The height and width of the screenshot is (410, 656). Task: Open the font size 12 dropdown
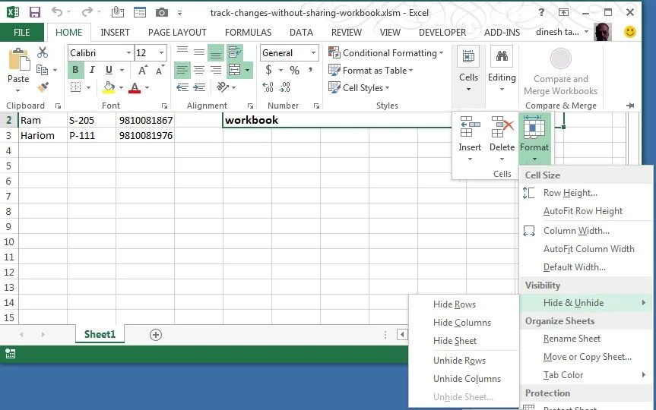(x=161, y=53)
